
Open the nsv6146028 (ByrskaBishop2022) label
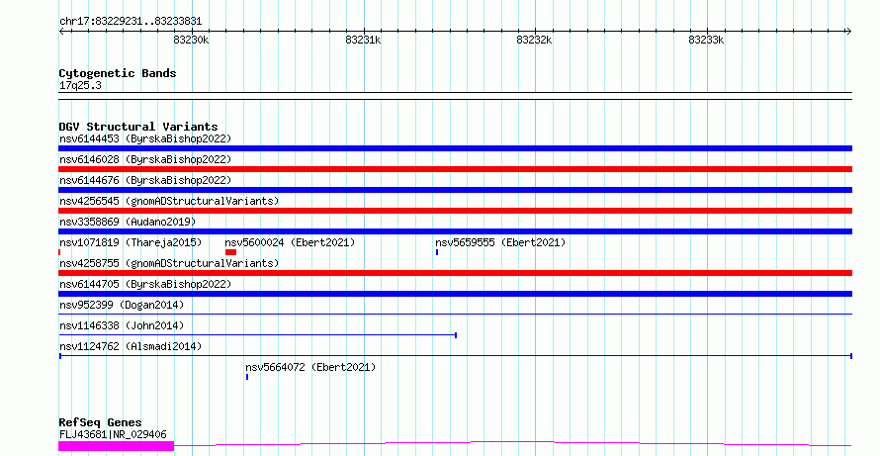(x=145, y=159)
